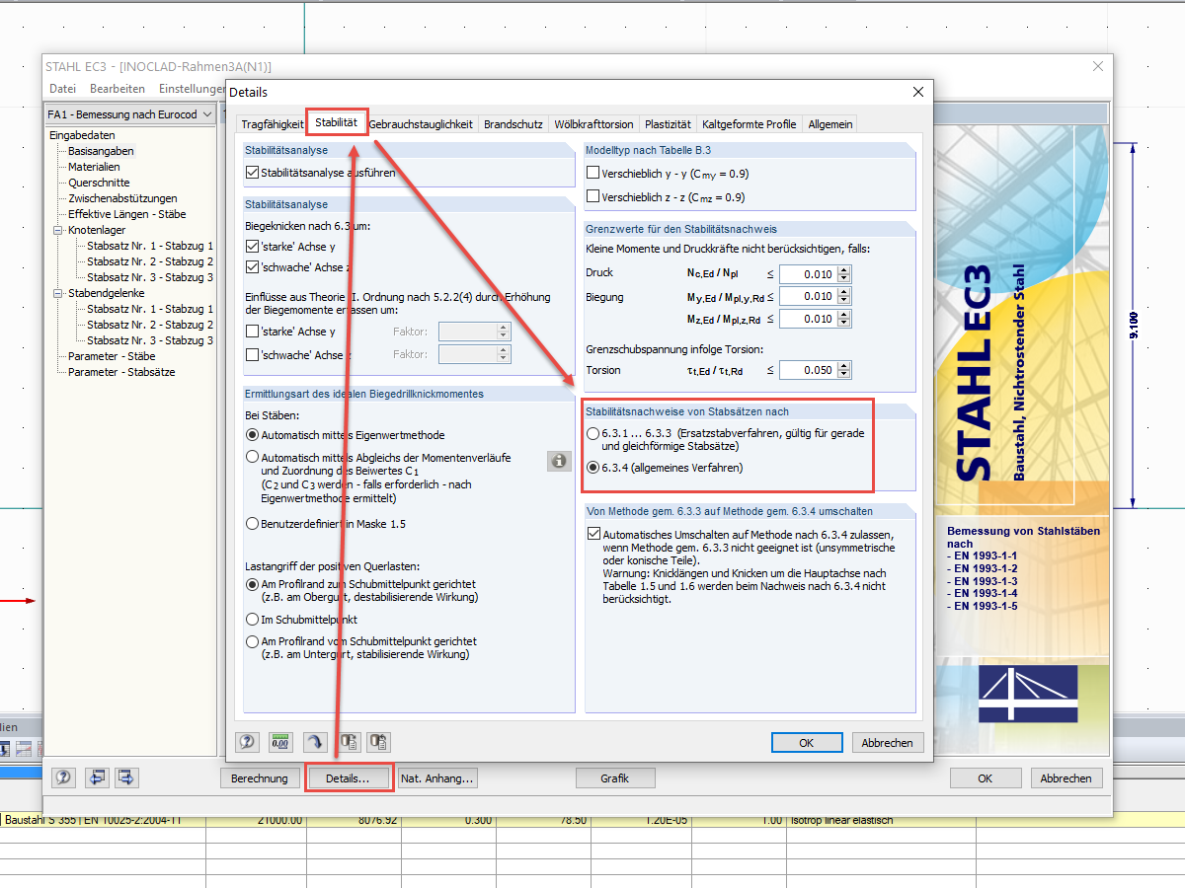Open Plastizität tab

[x=668, y=124]
